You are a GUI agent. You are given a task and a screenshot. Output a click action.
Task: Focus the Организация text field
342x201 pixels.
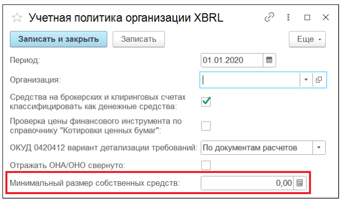[250, 80]
